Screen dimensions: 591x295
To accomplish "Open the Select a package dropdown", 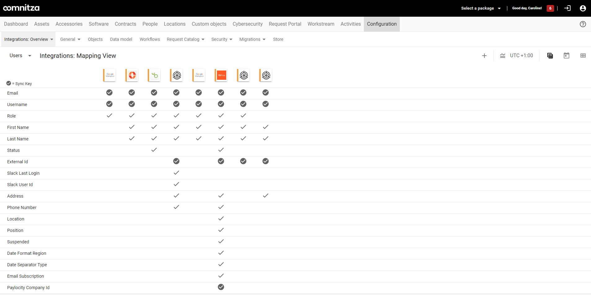I will click(x=481, y=8).
